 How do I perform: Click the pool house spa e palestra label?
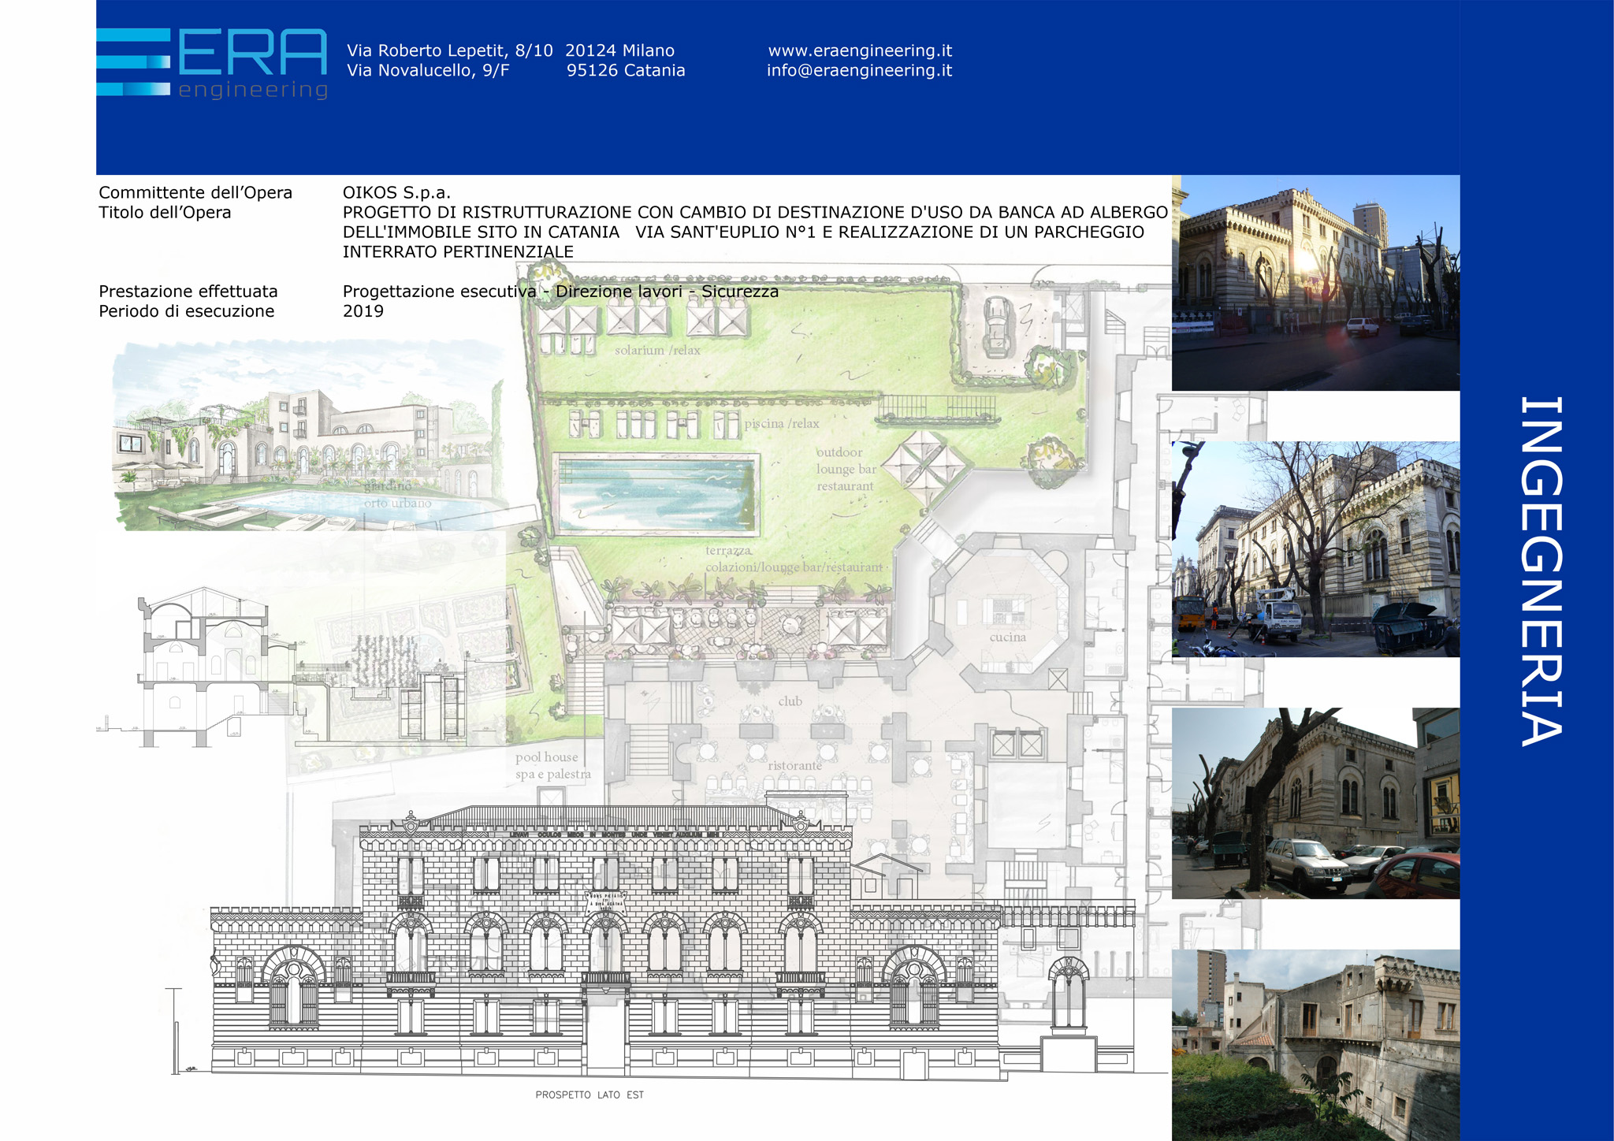(552, 766)
